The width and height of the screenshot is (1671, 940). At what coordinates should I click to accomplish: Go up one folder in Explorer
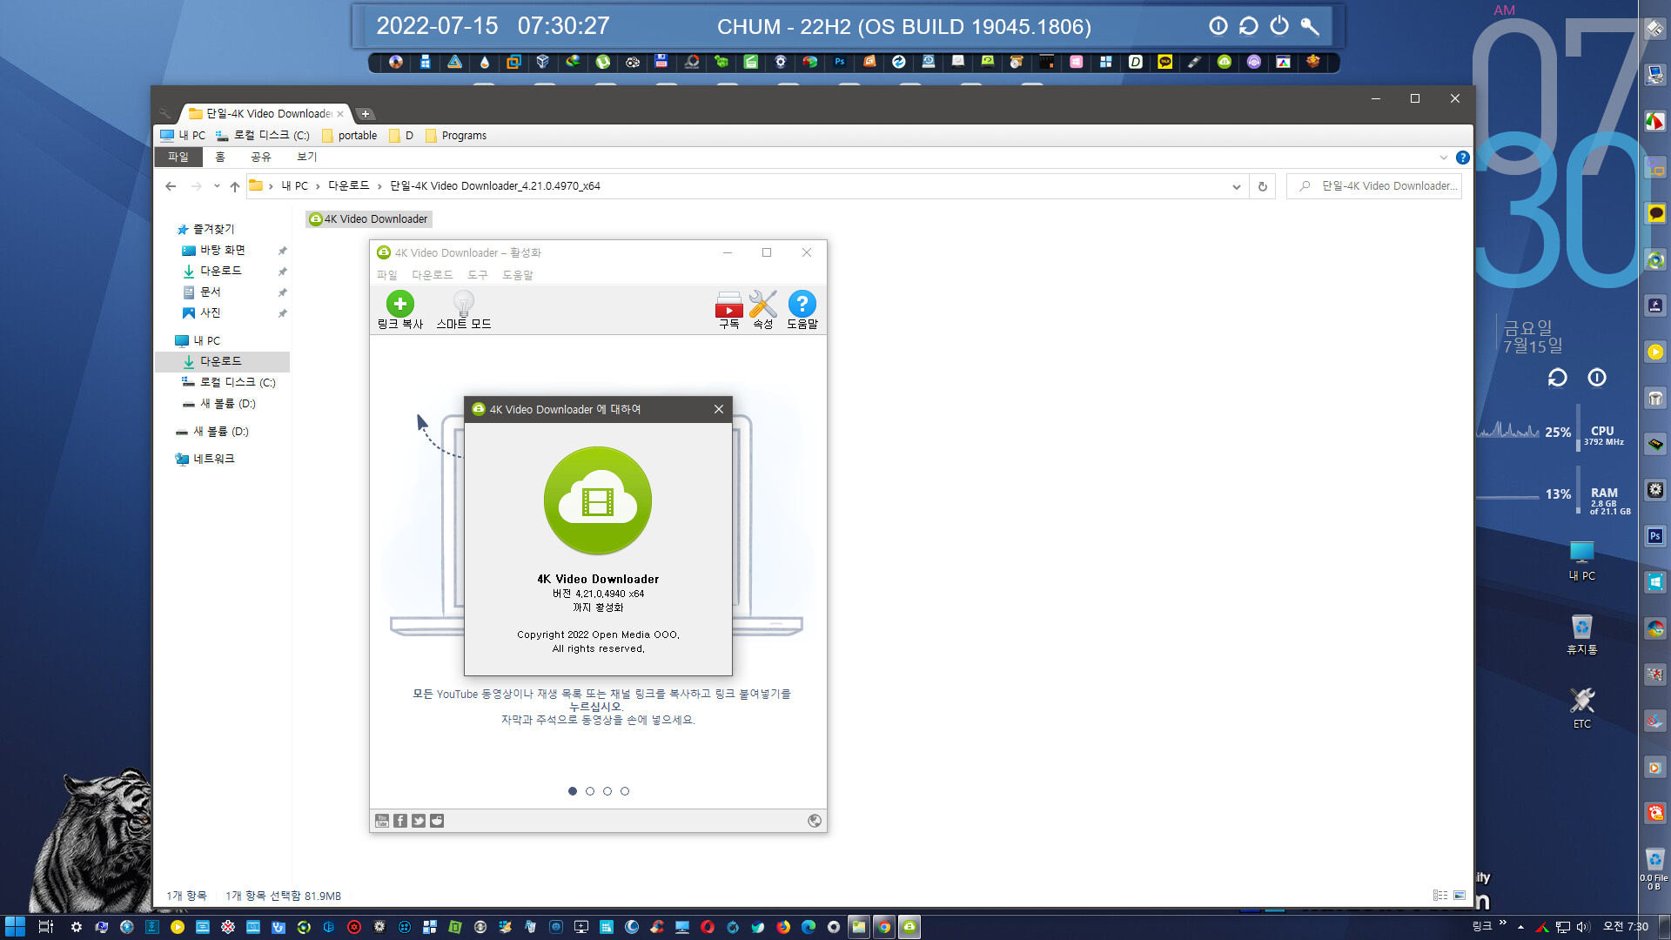235,186
